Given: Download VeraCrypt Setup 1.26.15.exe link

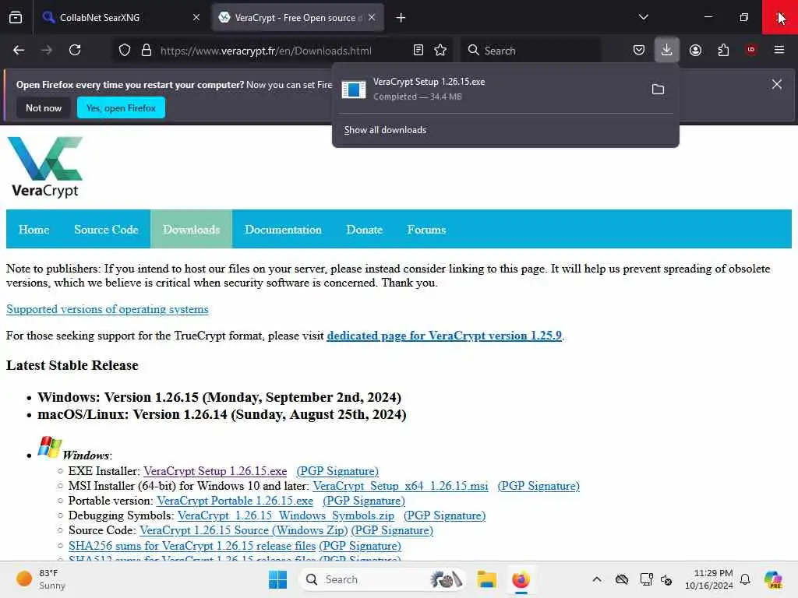Looking at the screenshot, I should [x=215, y=471].
